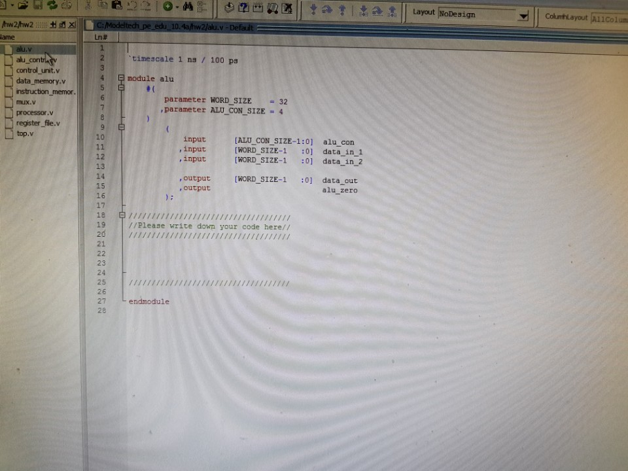Select data_memory.v in the project list
This screenshot has width=628, height=471.
coord(41,81)
